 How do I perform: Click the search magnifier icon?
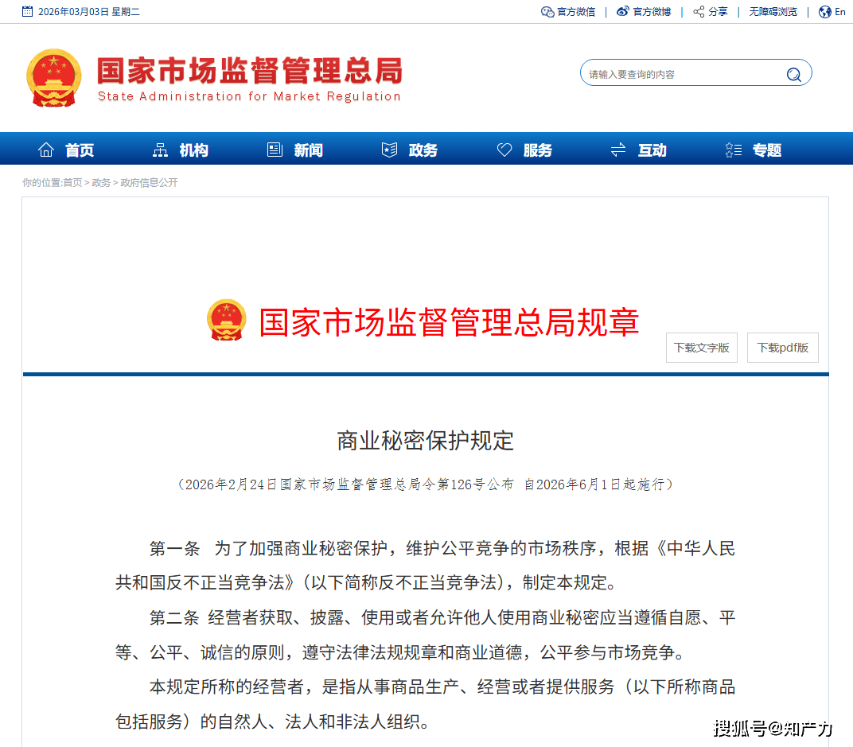(793, 74)
